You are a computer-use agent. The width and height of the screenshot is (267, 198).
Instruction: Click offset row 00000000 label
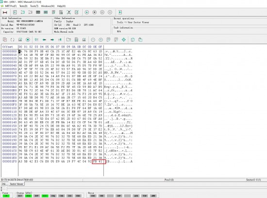pyautogui.click(x=10, y=51)
